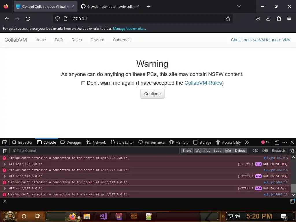Click Check out UserVM for more VMs link

[x=261, y=40]
